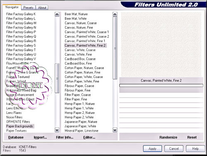207x156 pixels.
Task: Switch to the Presets tab
Action: (x=28, y=7)
